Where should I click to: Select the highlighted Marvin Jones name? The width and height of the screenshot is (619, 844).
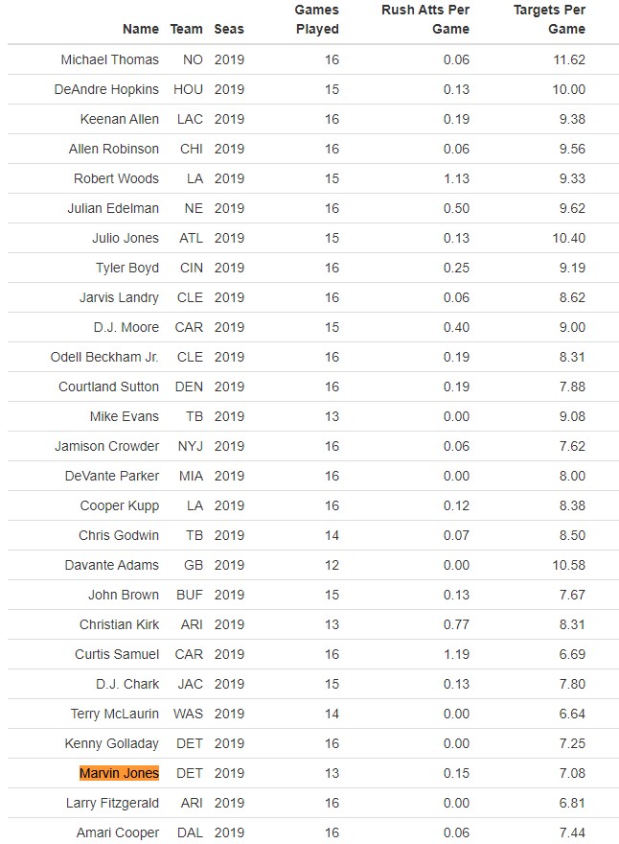click(119, 773)
